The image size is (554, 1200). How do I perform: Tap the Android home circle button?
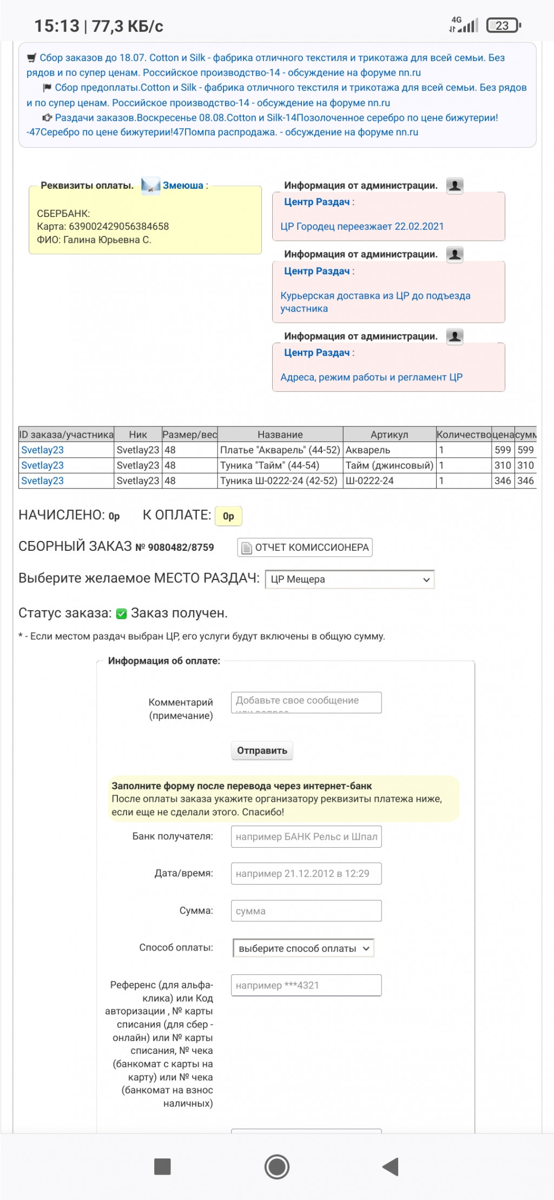pos(277,1166)
